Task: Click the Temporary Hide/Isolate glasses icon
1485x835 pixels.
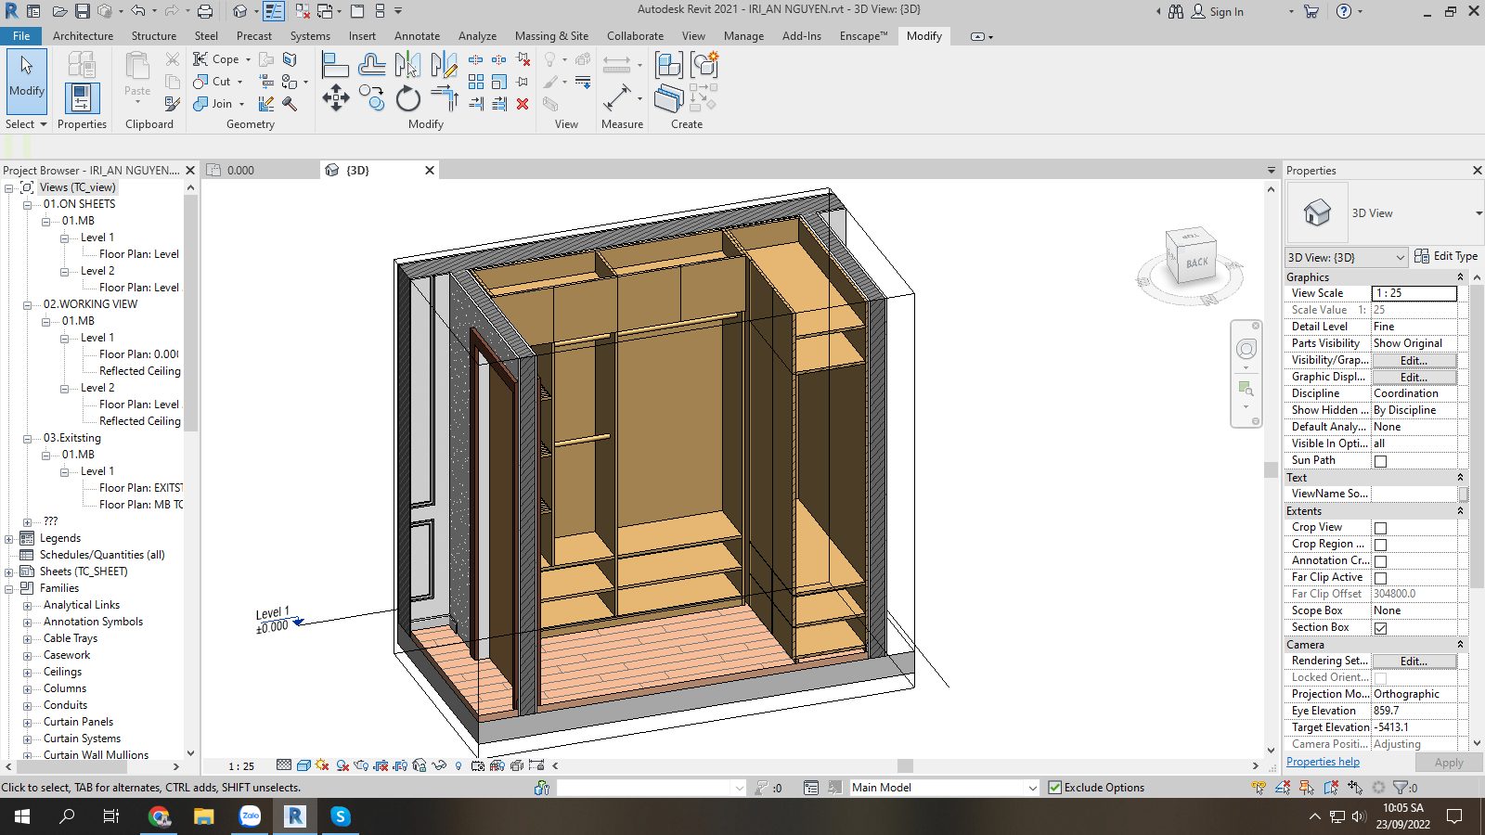Action: [440, 766]
